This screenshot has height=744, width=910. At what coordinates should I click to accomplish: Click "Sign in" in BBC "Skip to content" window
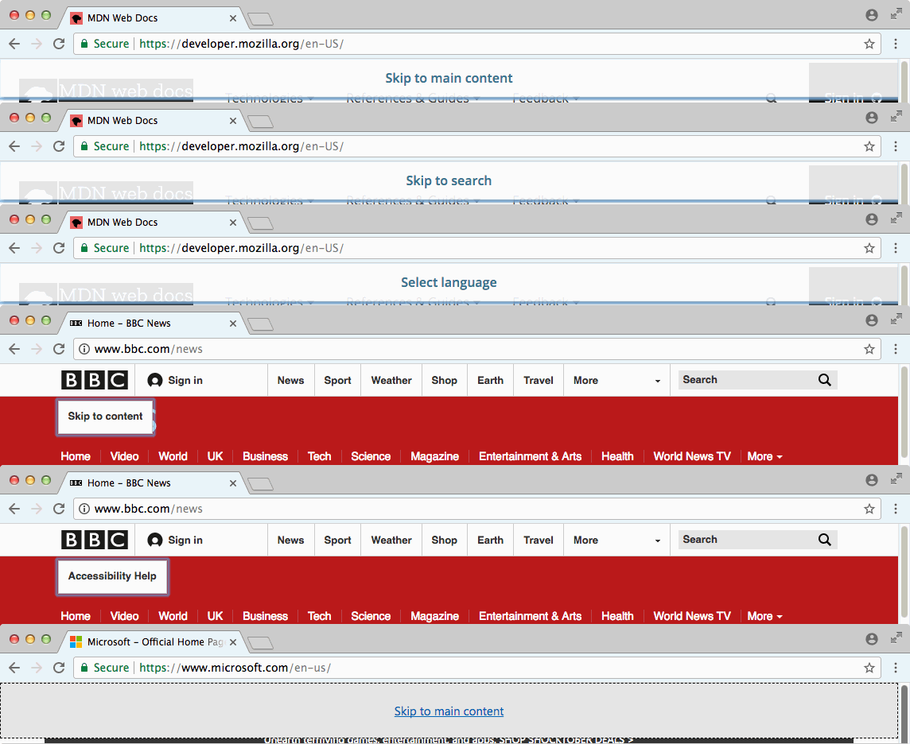[175, 381]
